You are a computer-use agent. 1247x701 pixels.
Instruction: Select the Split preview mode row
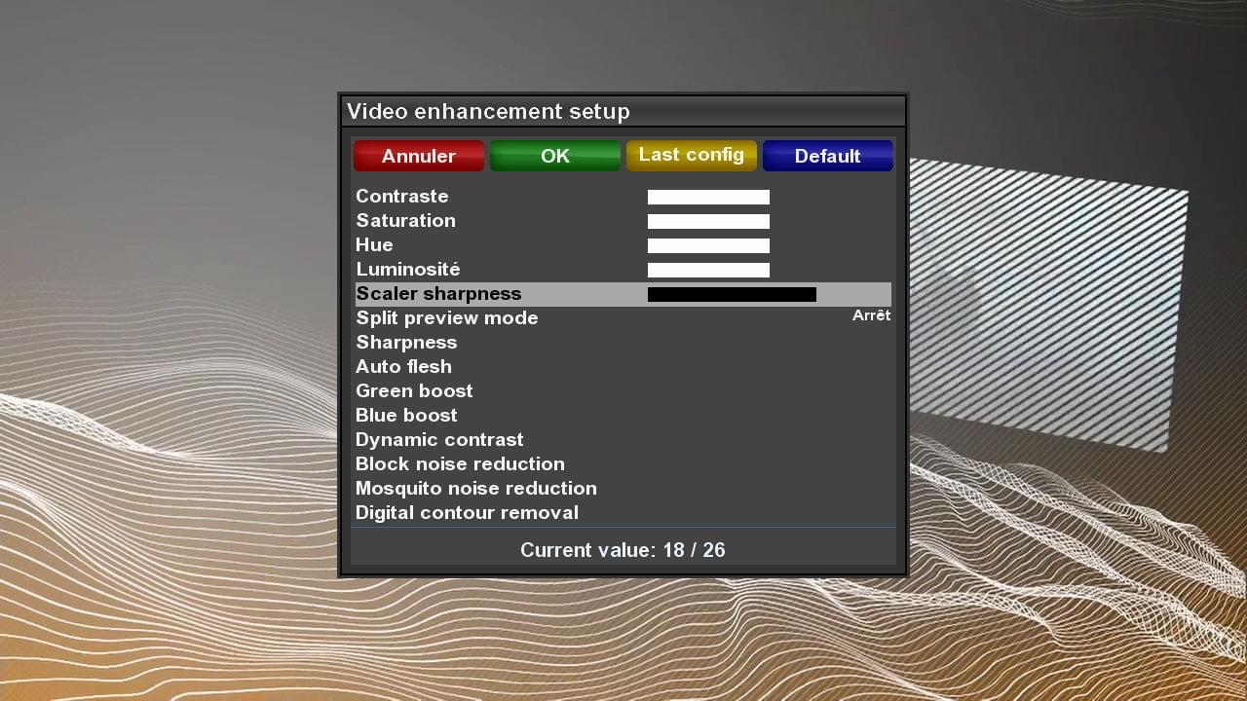(447, 318)
